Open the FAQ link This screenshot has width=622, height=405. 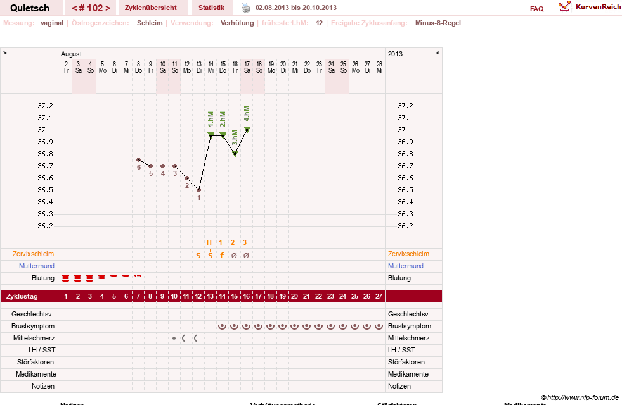[x=536, y=9]
